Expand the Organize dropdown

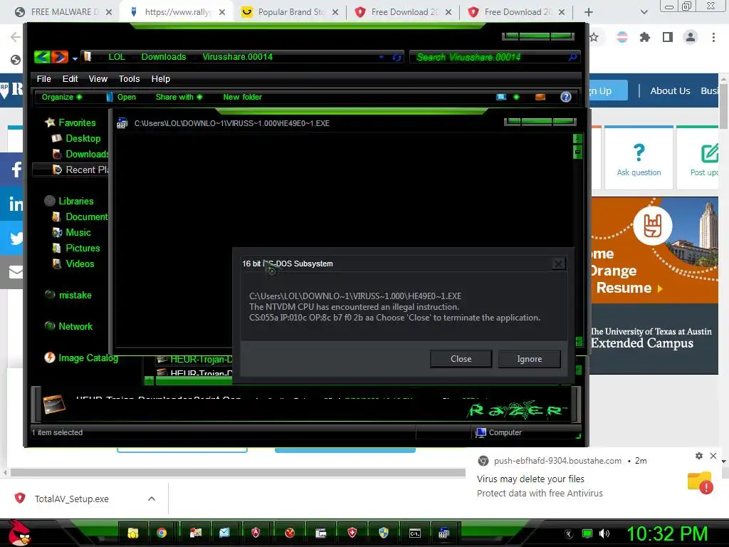[x=62, y=97]
